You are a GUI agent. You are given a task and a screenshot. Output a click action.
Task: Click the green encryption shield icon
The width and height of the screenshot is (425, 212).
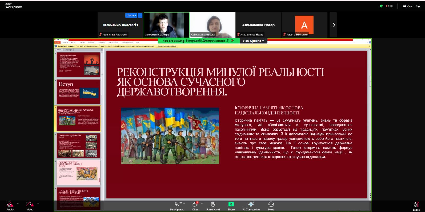click(381, 6)
